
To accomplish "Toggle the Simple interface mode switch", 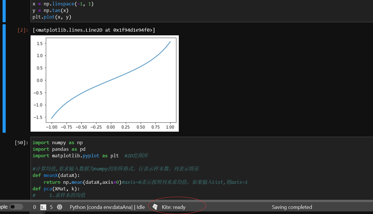I will (16, 207).
